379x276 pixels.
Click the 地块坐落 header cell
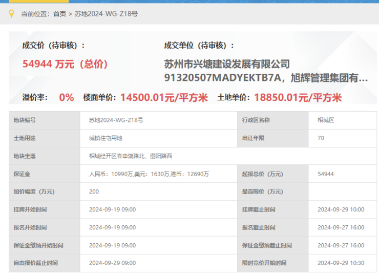45,156
